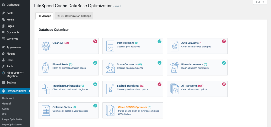The height and width of the screenshot is (127, 271).
Task: Open the Help dropdown
Action: [260, 2]
